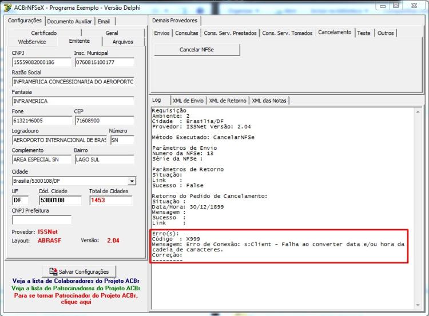Image resolution: width=429 pixels, height=316 pixels.
Task: Open Cons. Serv. Tomados tab
Action: [x=287, y=33]
